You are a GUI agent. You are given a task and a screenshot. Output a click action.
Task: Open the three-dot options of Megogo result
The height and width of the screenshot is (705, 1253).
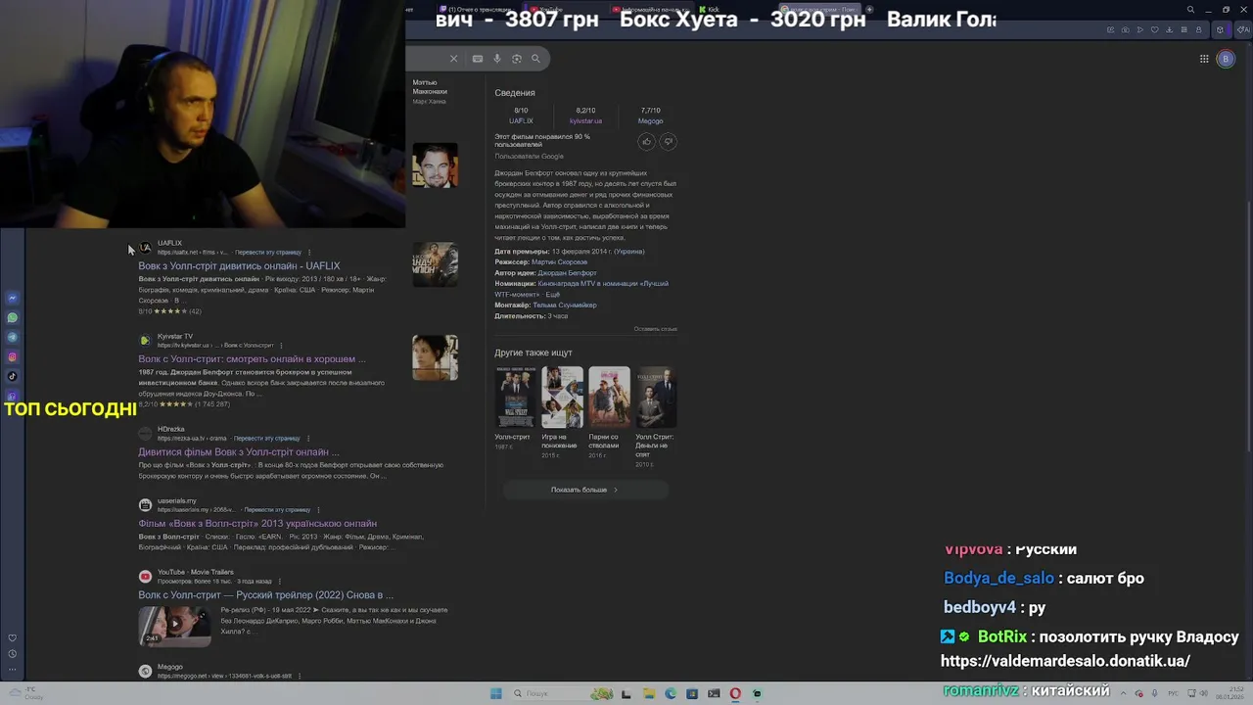[x=300, y=676]
